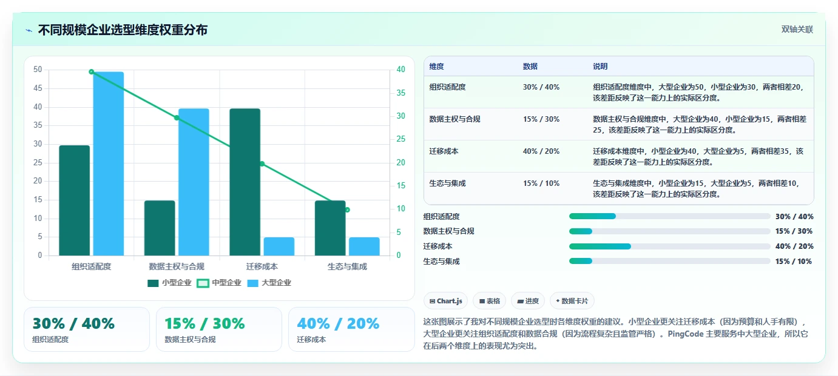Click the 15% / 10% value beside progress bar
This screenshot has height=376, width=838.
(x=794, y=261)
